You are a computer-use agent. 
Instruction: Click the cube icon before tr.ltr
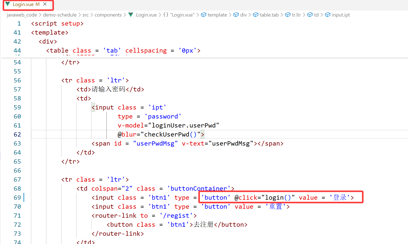coord(288,15)
